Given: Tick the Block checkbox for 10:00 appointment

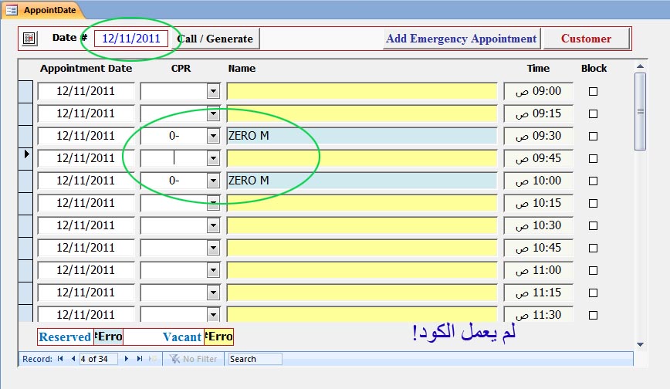Looking at the screenshot, I should 593,181.
